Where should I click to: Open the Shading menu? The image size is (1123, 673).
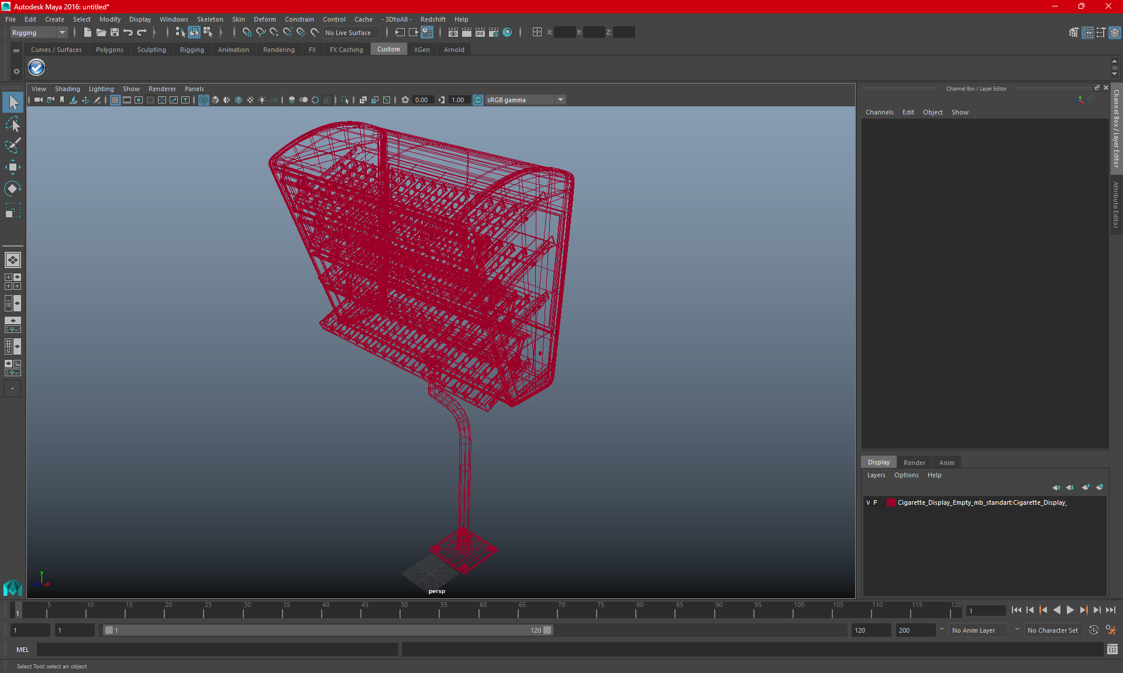pos(67,88)
